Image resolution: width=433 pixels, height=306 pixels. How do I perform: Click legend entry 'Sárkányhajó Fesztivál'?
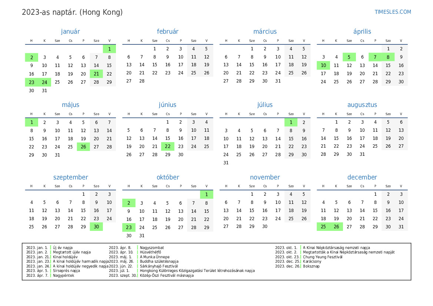pyautogui.click(x=159, y=266)
